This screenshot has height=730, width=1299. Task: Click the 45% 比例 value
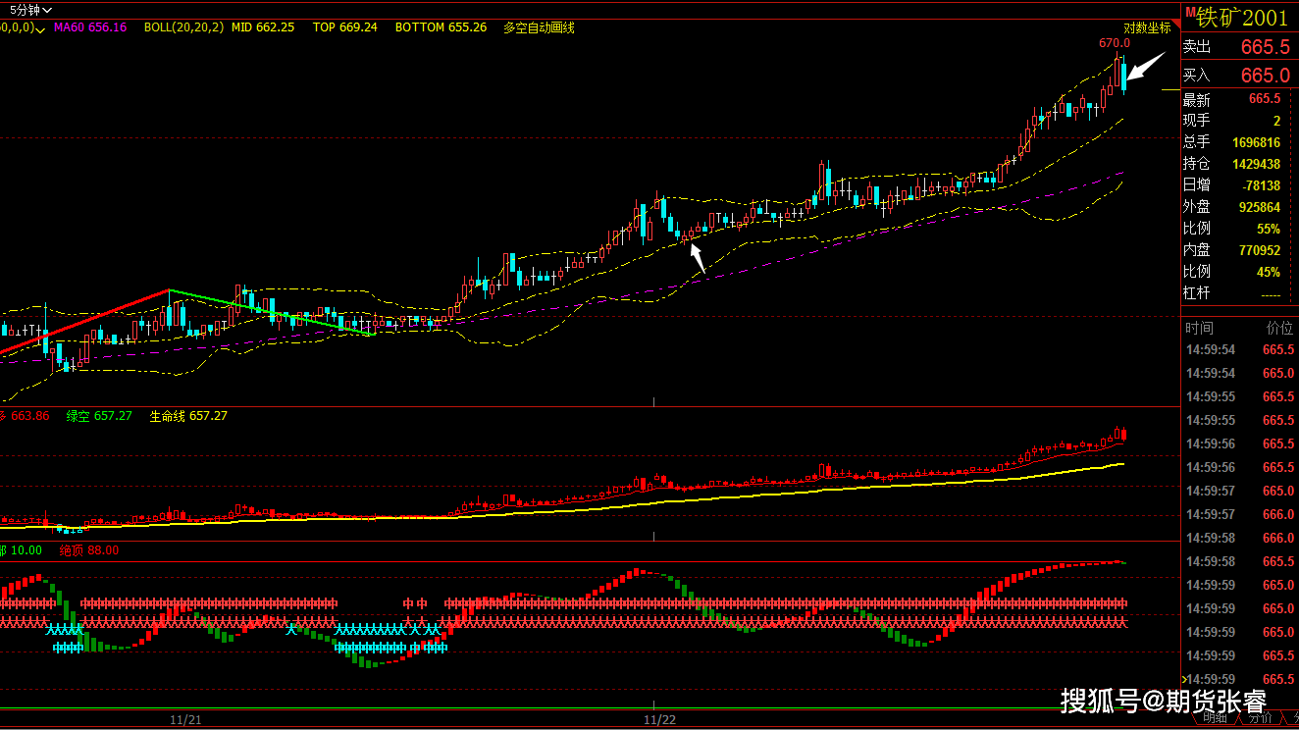[x=1269, y=272]
